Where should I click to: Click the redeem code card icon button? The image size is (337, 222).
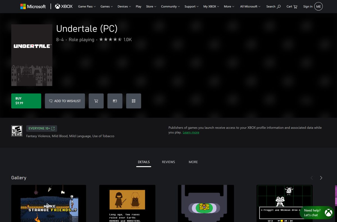tap(115, 101)
